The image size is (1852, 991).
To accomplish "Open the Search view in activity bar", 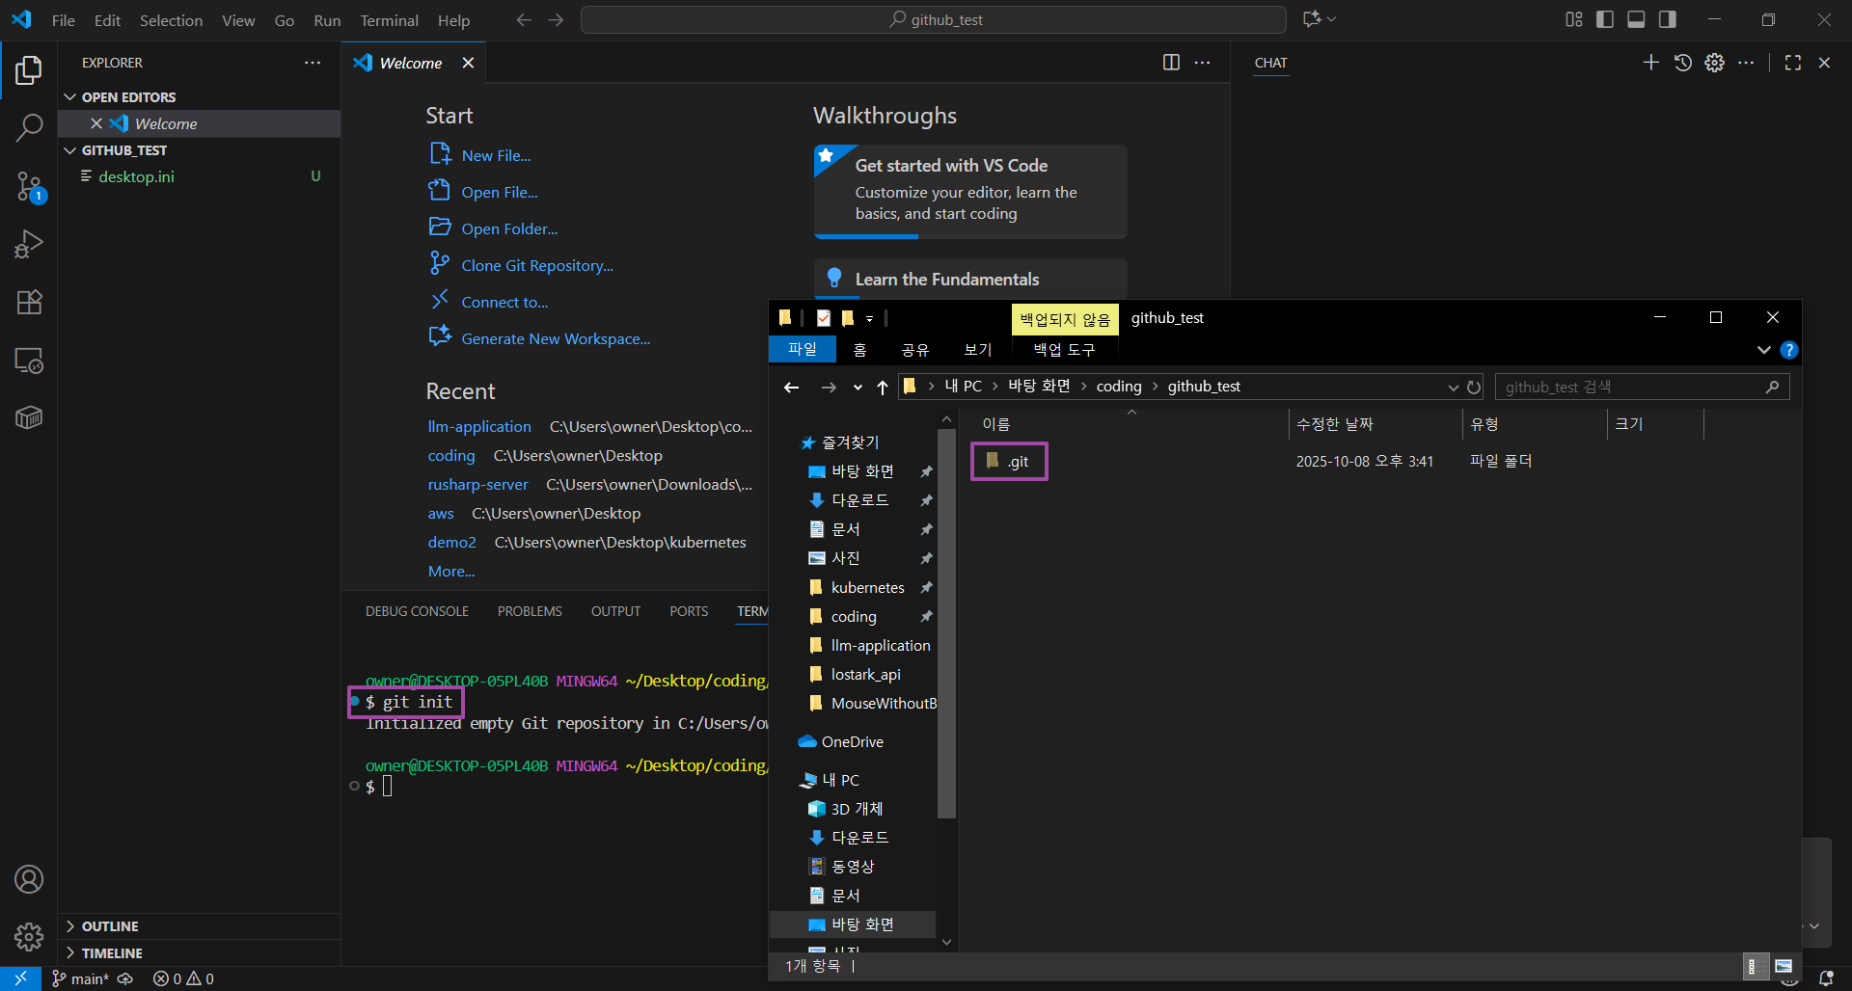I will [x=29, y=127].
